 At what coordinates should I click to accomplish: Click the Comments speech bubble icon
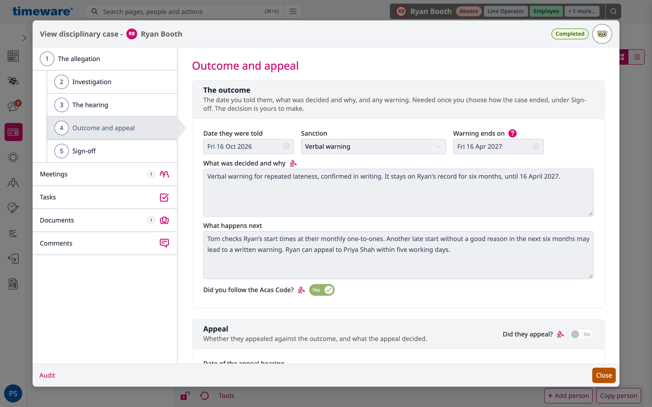(164, 243)
